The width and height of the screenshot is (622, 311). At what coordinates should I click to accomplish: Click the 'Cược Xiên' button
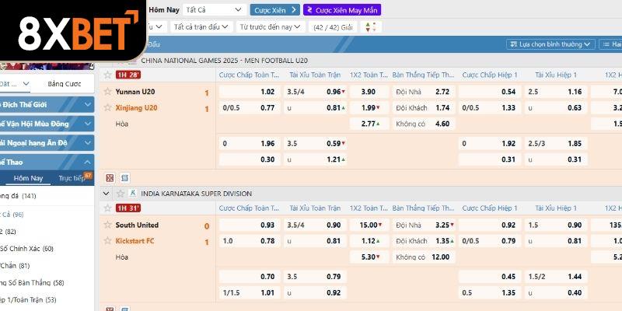coord(274,10)
